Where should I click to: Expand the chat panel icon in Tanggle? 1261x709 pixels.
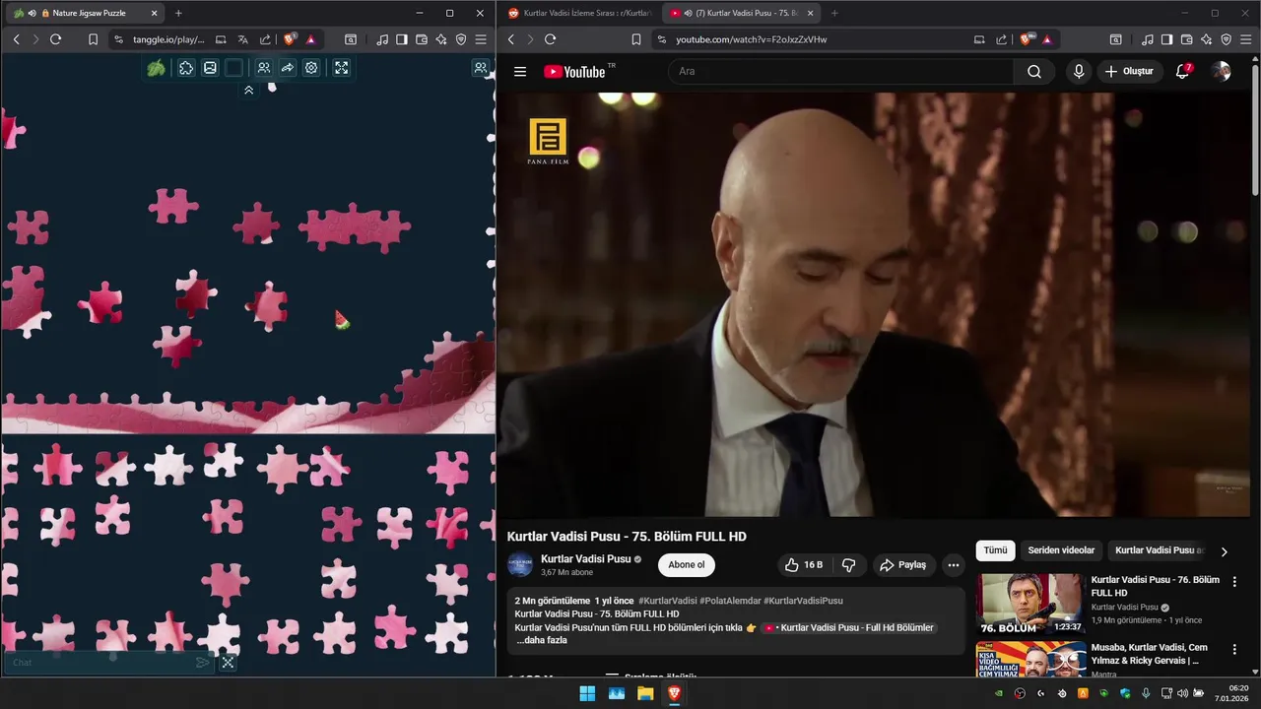click(228, 663)
